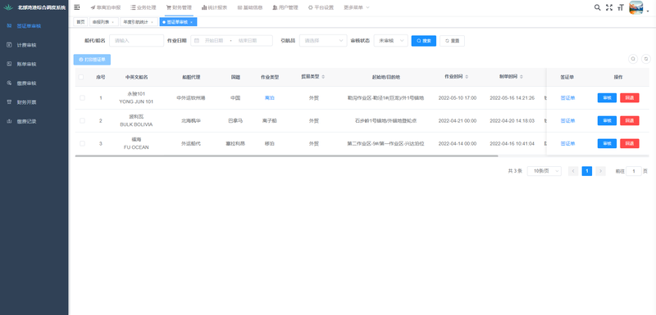The width and height of the screenshot is (656, 315).
Task: Click the 打印签证单 button
Action: tap(92, 60)
